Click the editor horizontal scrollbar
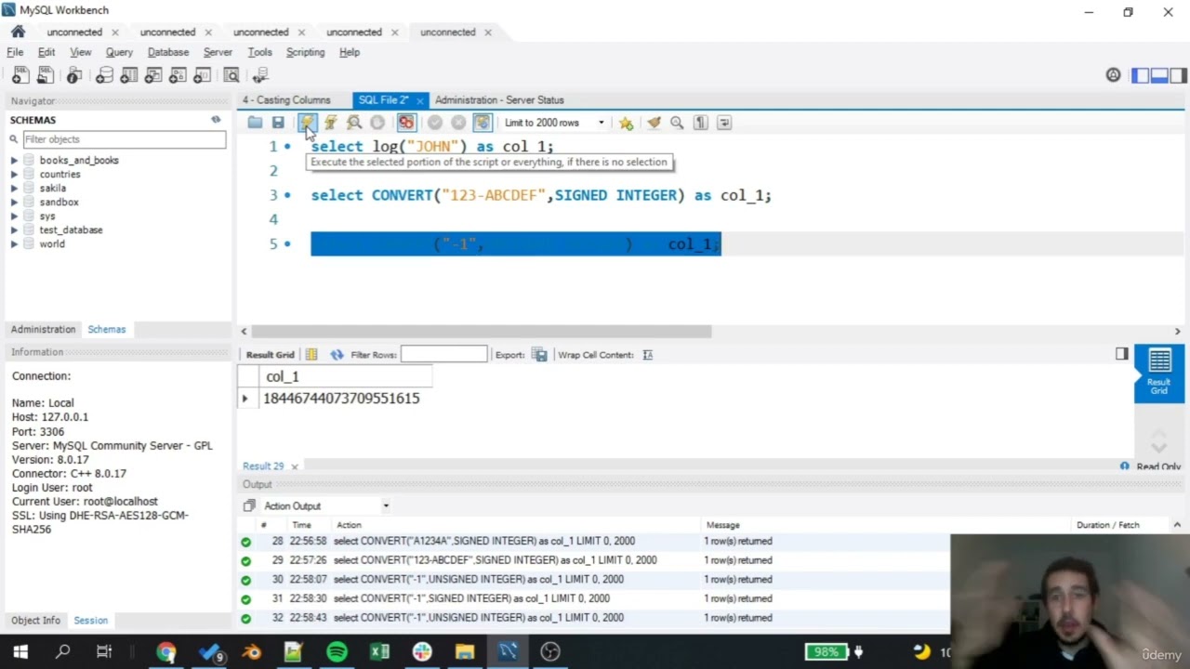1190x669 pixels. 481,332
